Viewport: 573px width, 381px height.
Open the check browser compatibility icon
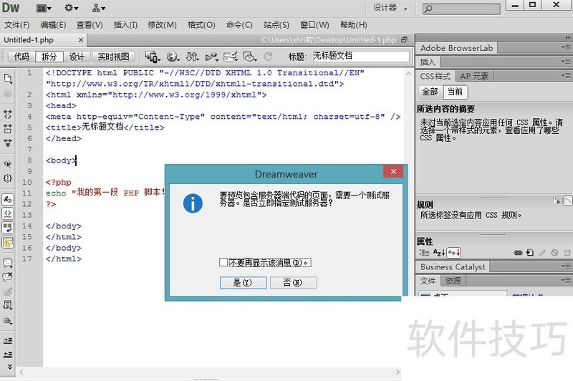tap(231, 57)
